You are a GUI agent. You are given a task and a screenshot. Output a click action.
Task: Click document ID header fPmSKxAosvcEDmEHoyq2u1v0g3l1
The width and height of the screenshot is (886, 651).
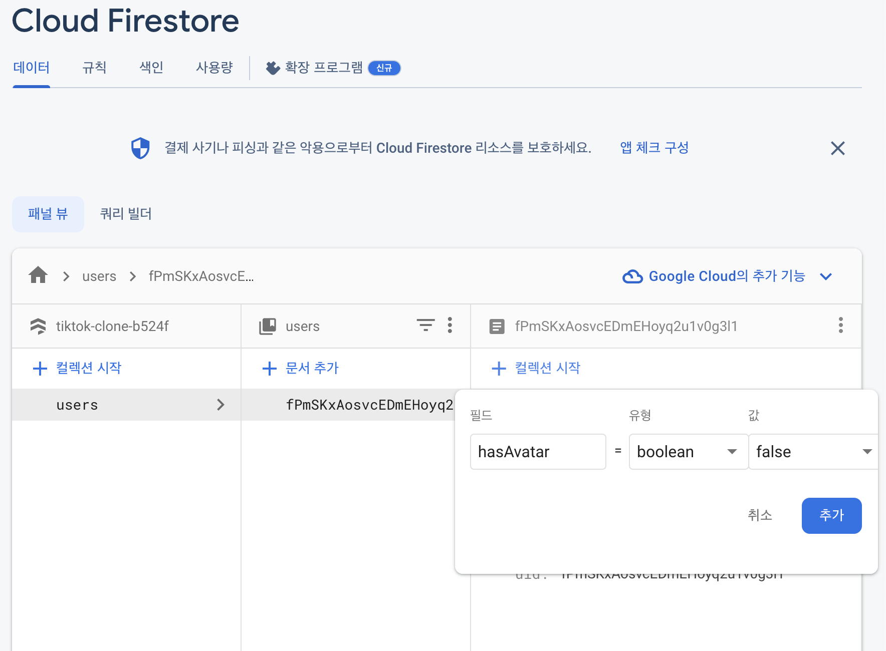pyautogui.click(x=626, y=327)
